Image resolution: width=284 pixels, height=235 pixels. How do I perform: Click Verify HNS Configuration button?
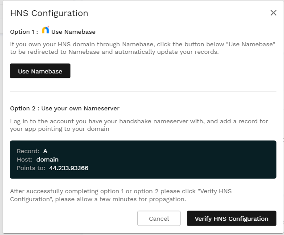tap(231, 219)
